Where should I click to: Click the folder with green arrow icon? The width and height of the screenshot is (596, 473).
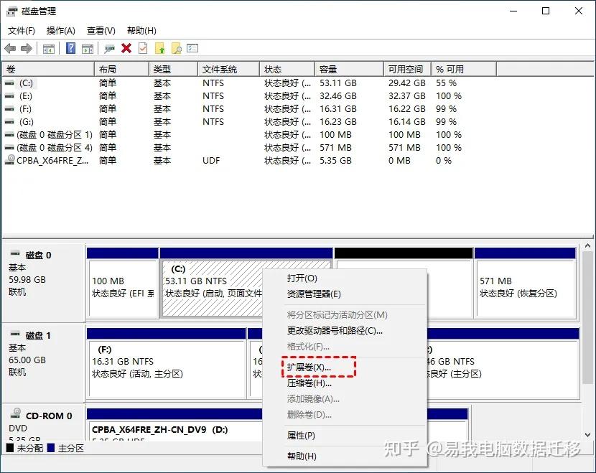159,48
